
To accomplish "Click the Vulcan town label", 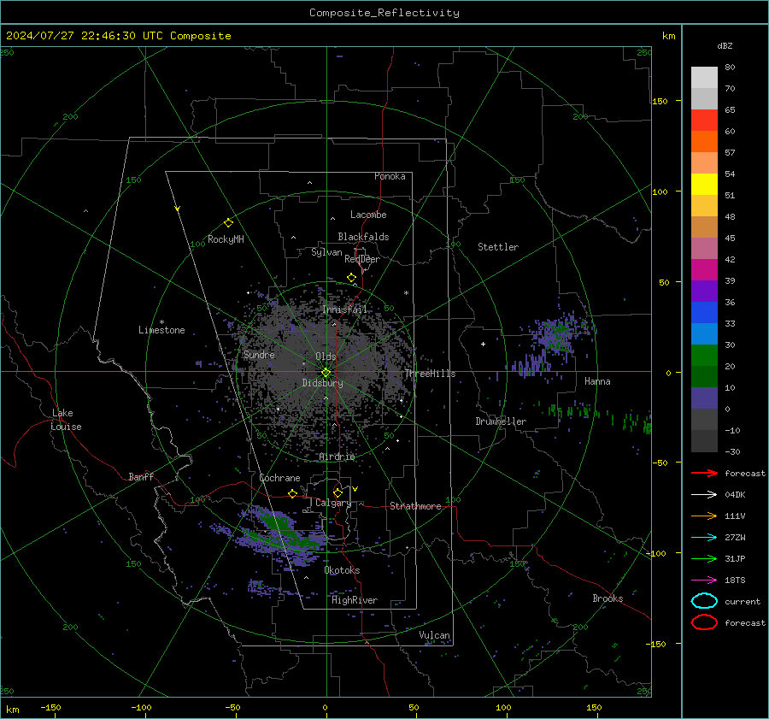I will pos(435,635).
